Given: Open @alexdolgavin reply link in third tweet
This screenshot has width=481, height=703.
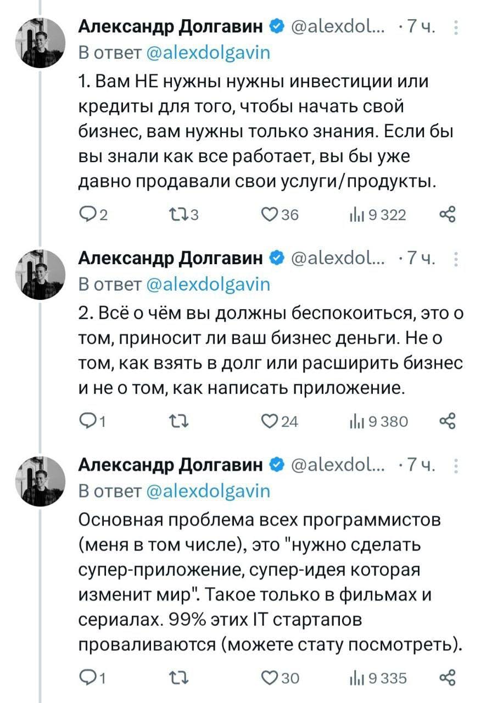Looking at the screenshot, I should point(209,491).
